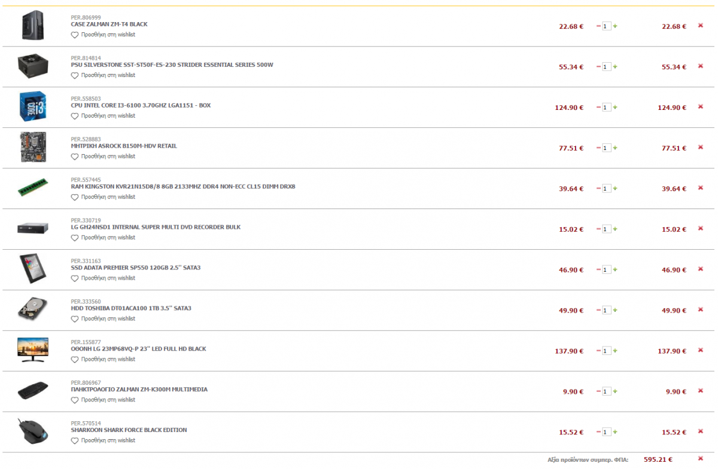718x469 pixels.
Task: Open the Toshiba hard drive thumbnail
Action: (x=33, y=310)
